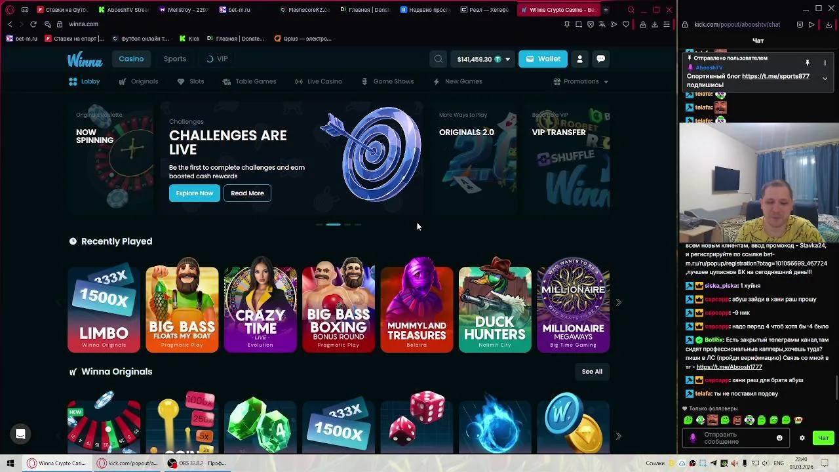Open New Games category
The width and height of the screenshot is (839, 472).
(458, 82)
